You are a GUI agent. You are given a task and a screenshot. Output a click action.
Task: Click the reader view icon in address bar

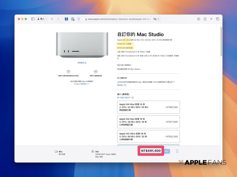click(x=79, y=19)
